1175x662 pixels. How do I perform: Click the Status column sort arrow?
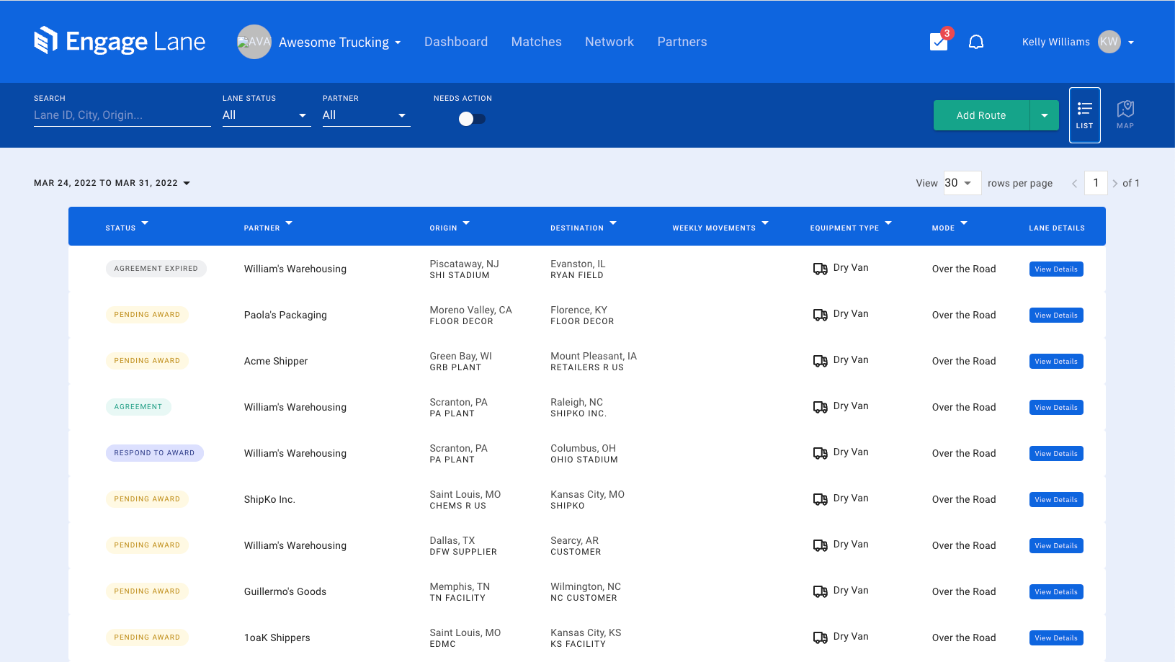[x=145, y=223]
